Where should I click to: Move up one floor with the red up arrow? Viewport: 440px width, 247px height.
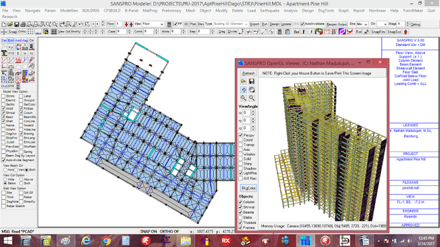point(131,25)
